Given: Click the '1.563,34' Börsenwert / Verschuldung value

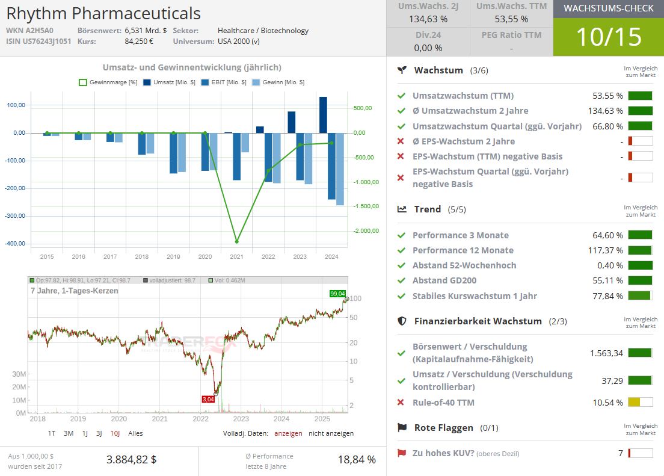Looking at the screenshot, I should click(606, 353).
